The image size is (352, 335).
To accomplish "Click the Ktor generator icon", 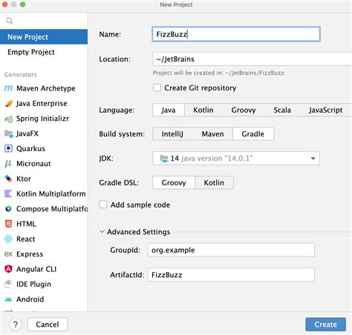I will pos(8,179).
